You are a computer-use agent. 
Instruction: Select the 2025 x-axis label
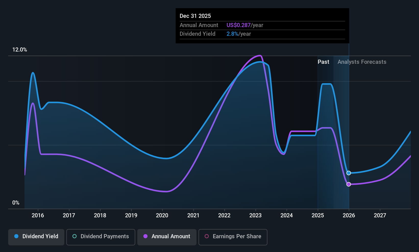[x=318, y=215]
